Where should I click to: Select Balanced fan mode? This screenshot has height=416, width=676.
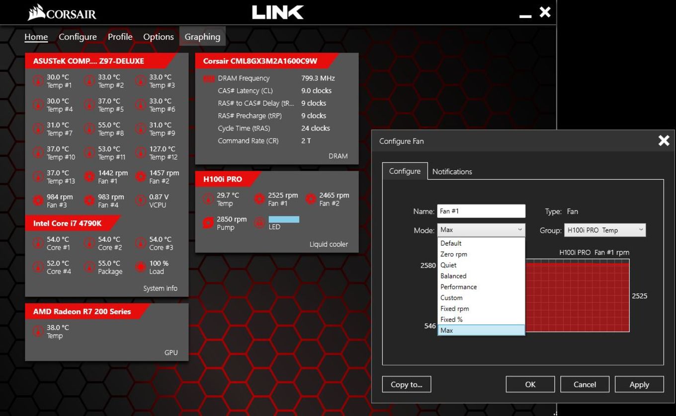[481, 276]
